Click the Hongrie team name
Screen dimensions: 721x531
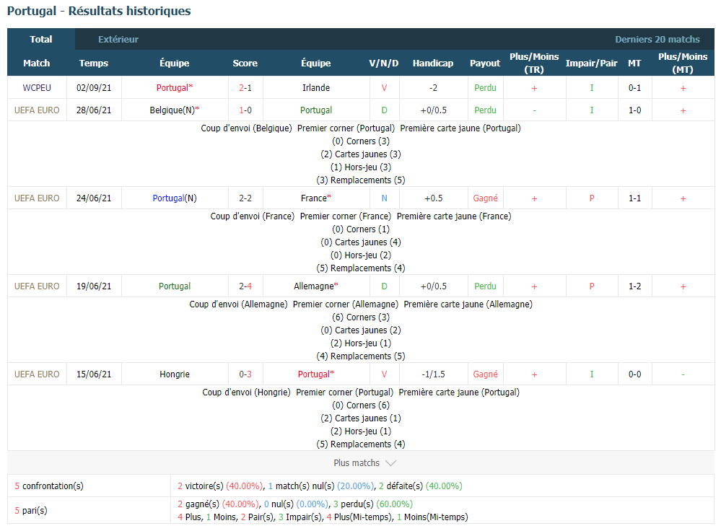tap(174, 374)
